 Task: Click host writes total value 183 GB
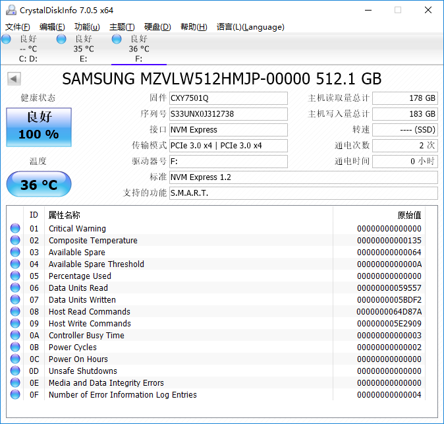pos(405,114)
